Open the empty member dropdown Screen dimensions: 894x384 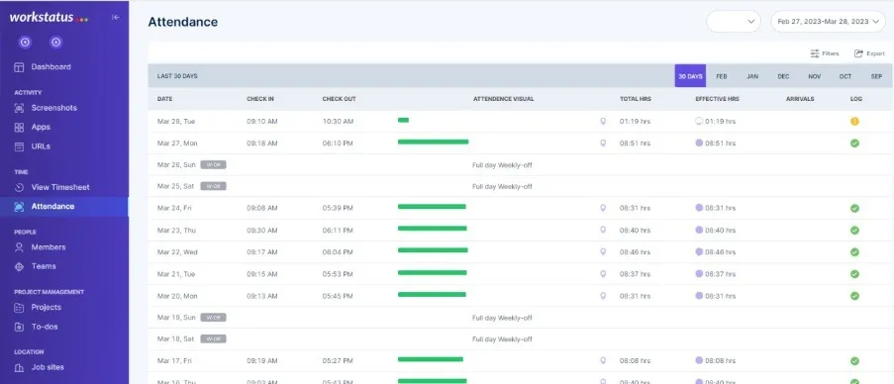(x=734, y=22)
